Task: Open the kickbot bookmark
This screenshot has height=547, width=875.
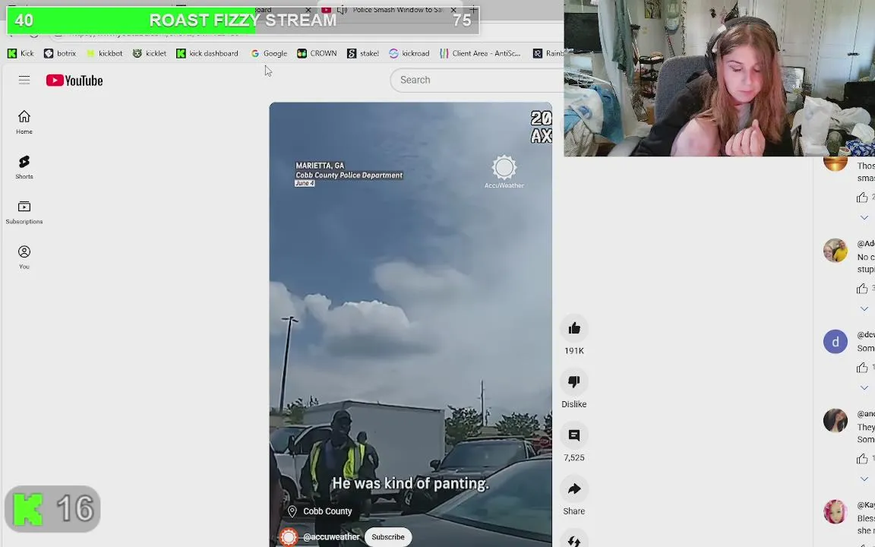Action: [104, 53]
